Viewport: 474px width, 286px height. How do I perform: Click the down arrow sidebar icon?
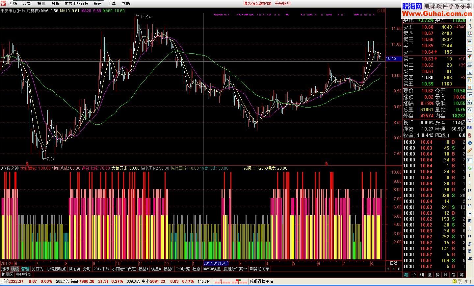[470, 27]
